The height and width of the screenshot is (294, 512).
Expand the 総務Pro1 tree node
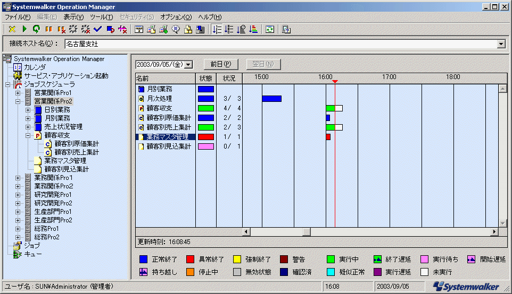(18, 229)
